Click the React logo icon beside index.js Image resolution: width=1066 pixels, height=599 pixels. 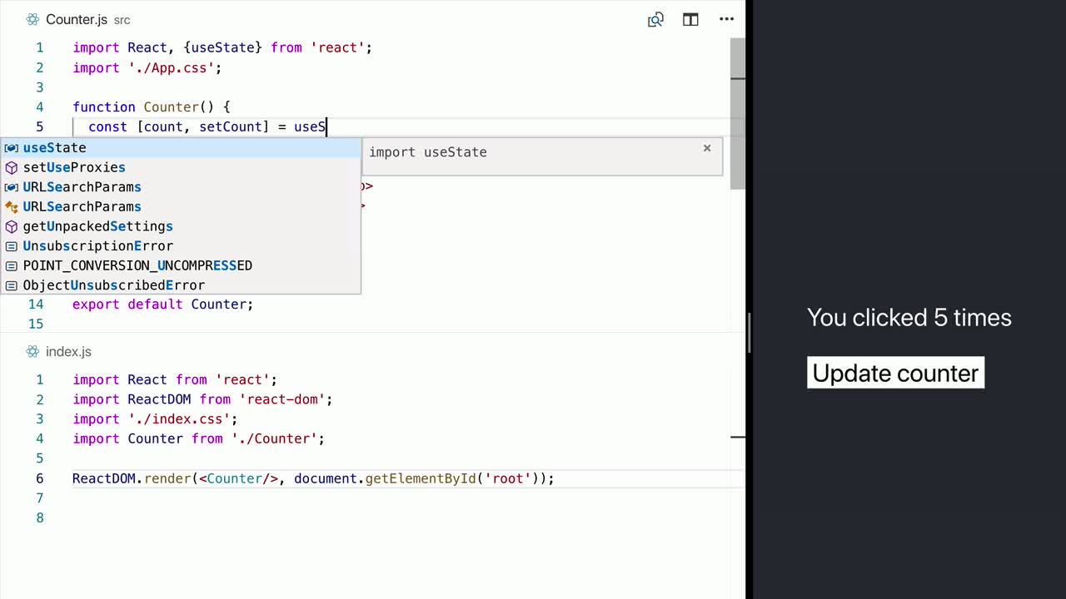[32, 351]
